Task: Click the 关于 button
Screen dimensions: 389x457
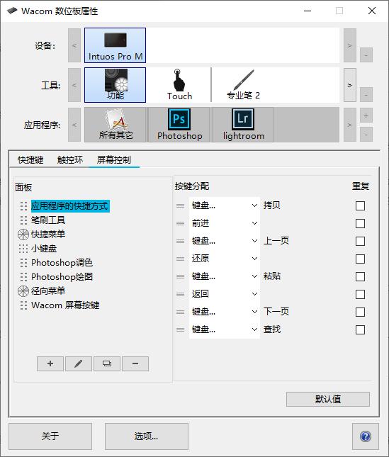Action: pyautogui.click(x=50, y=436)
